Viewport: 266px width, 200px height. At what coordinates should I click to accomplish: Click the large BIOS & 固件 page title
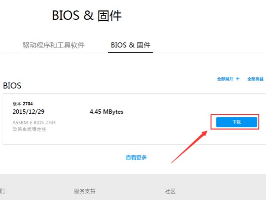(87, 16)
